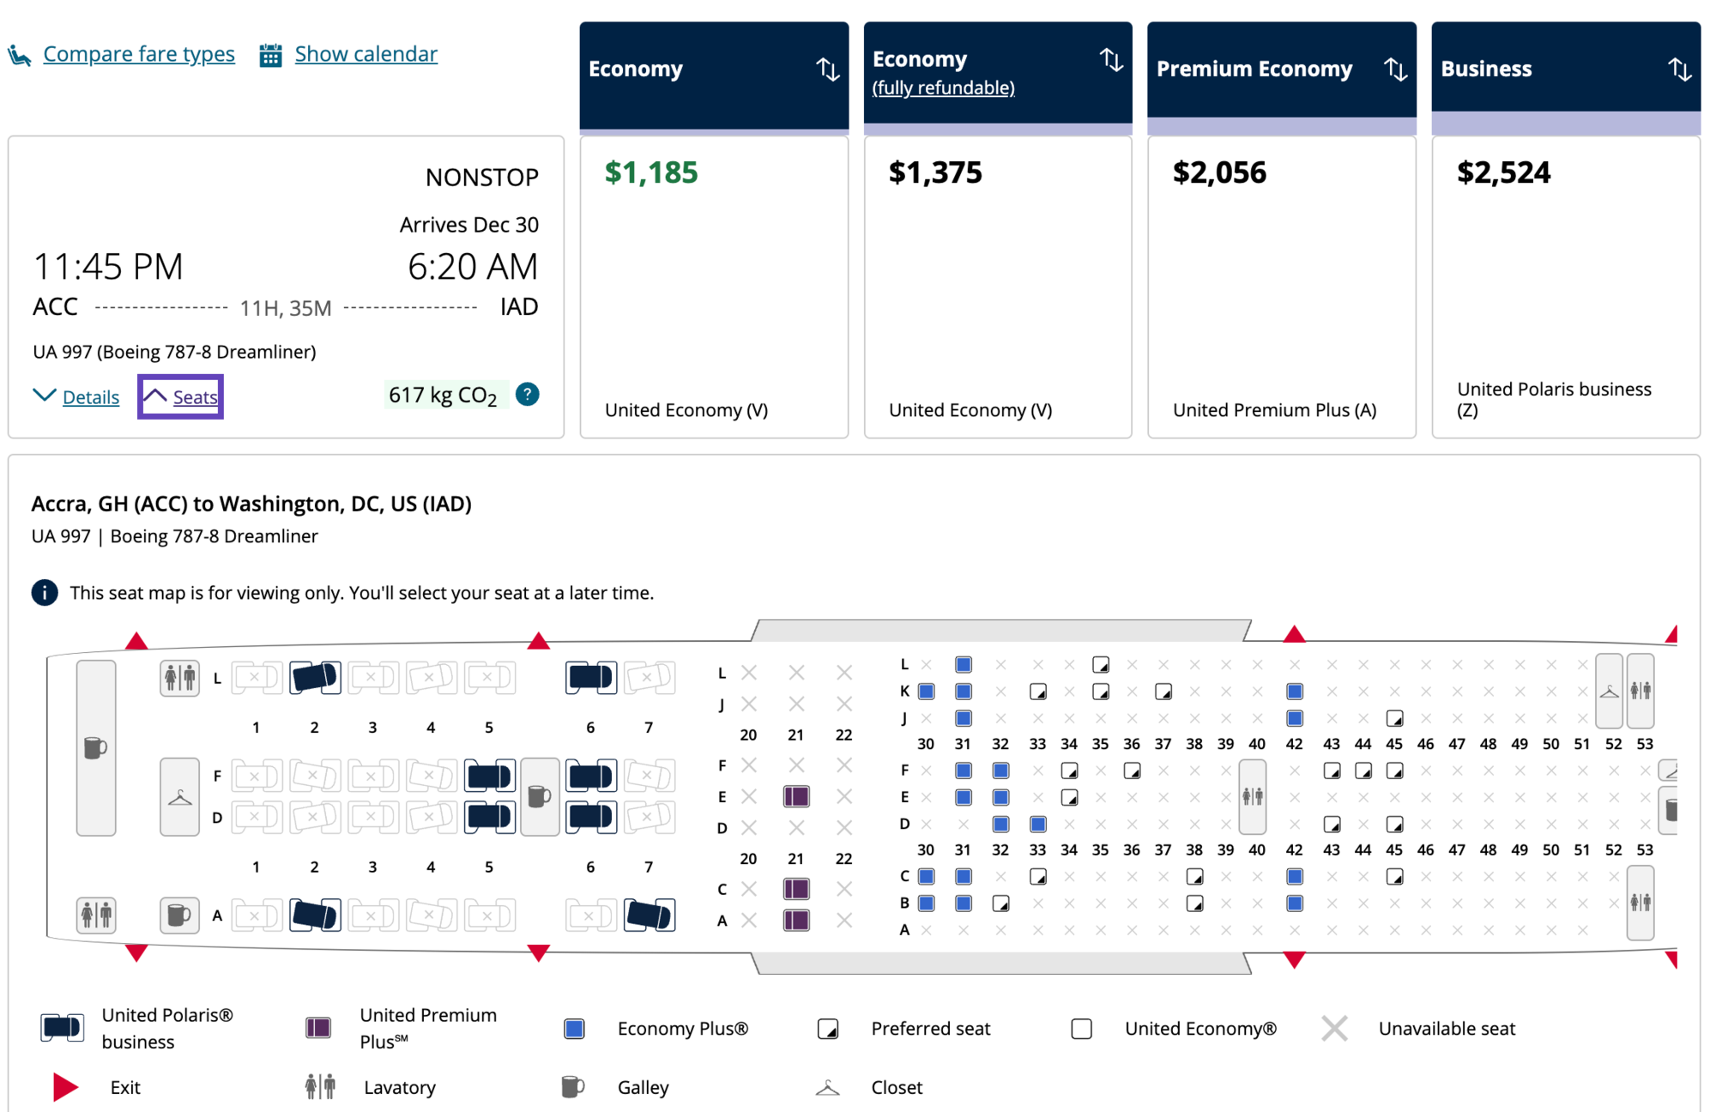Screen dimensions: 1716x1112
Task: Select Premium Plus seat 21E
Action: click(796, 796)
